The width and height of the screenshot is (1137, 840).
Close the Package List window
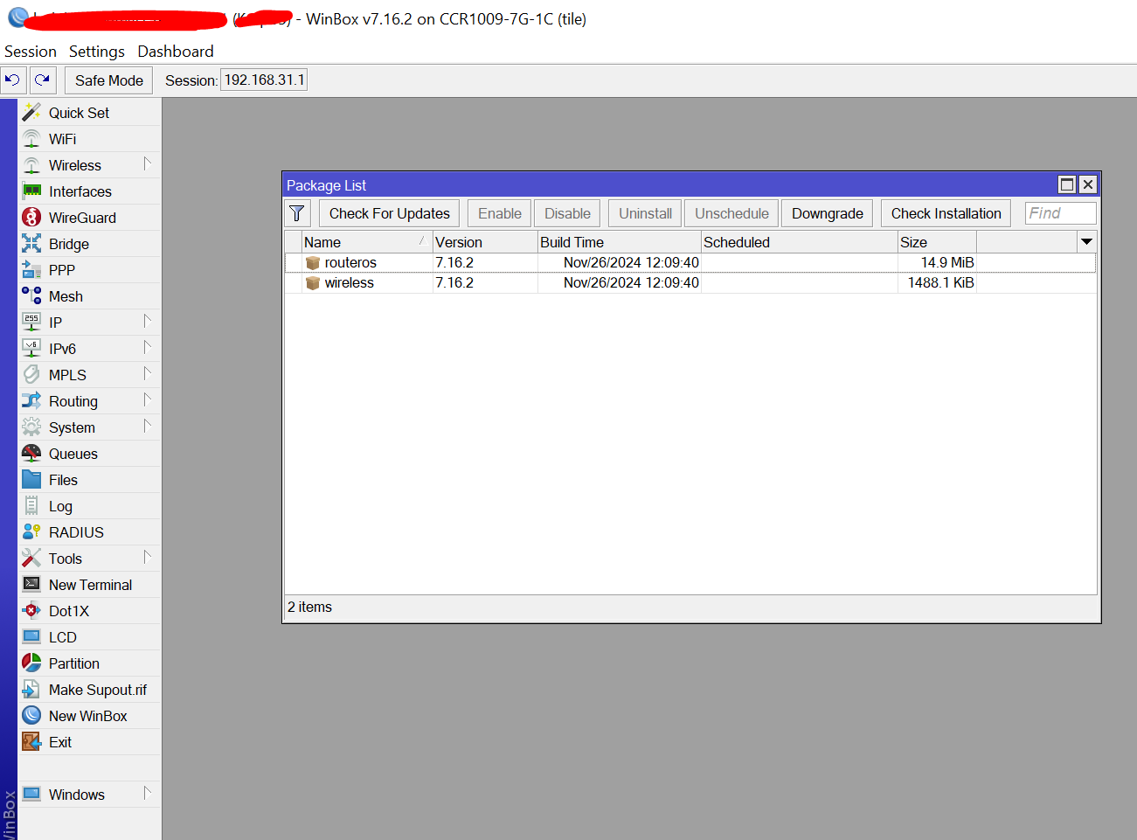[1088, 184]
